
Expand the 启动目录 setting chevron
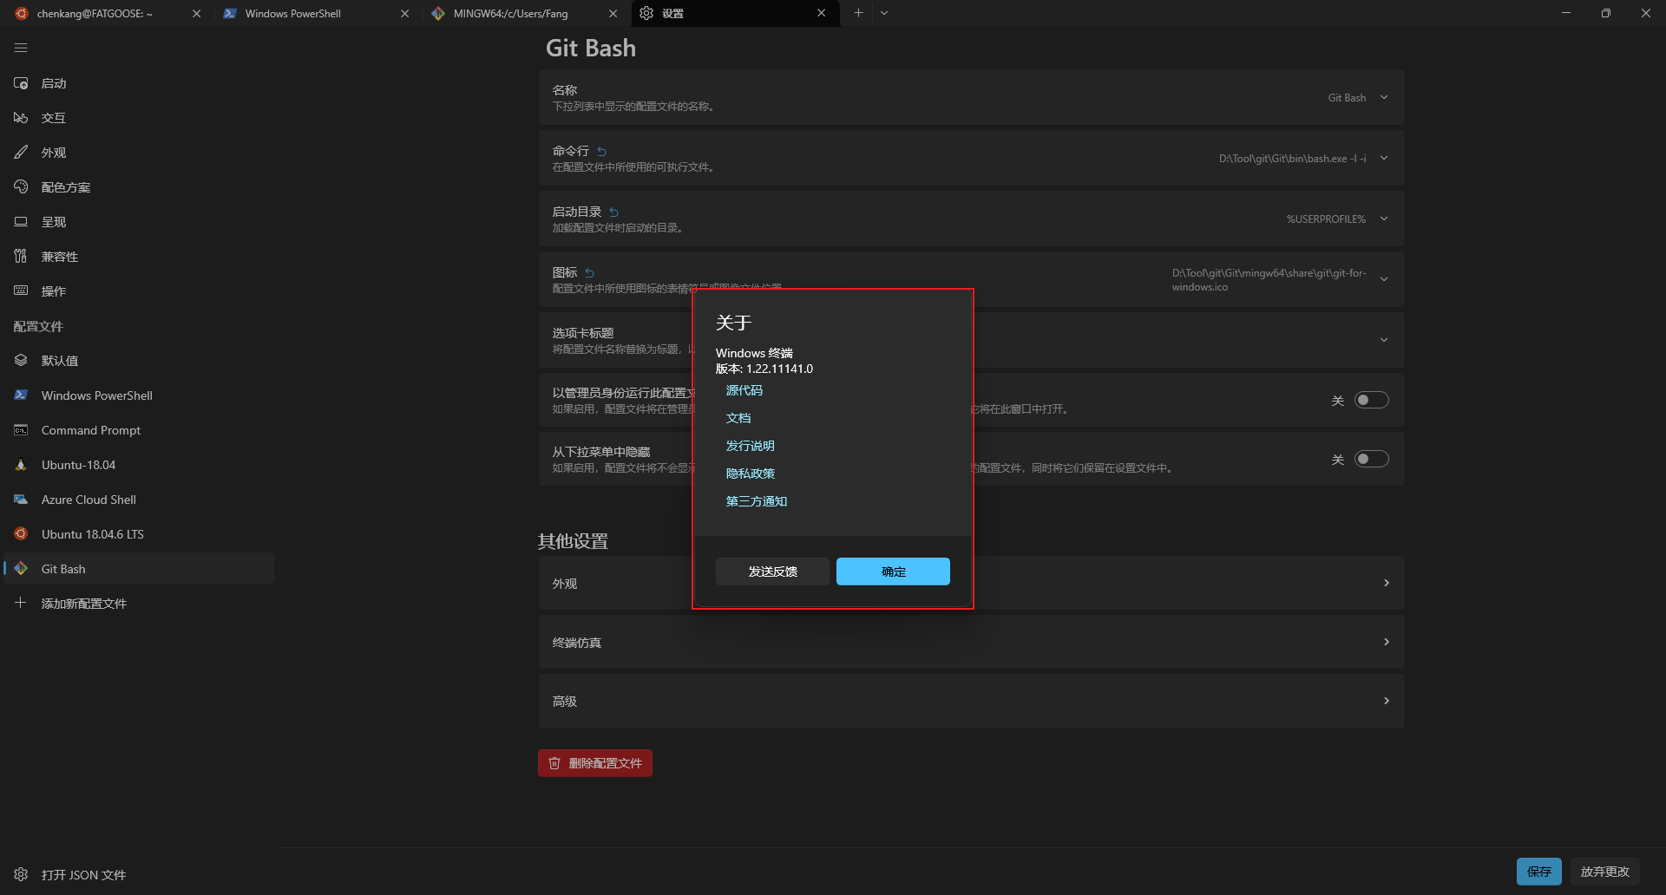(x=1384, y=219)
